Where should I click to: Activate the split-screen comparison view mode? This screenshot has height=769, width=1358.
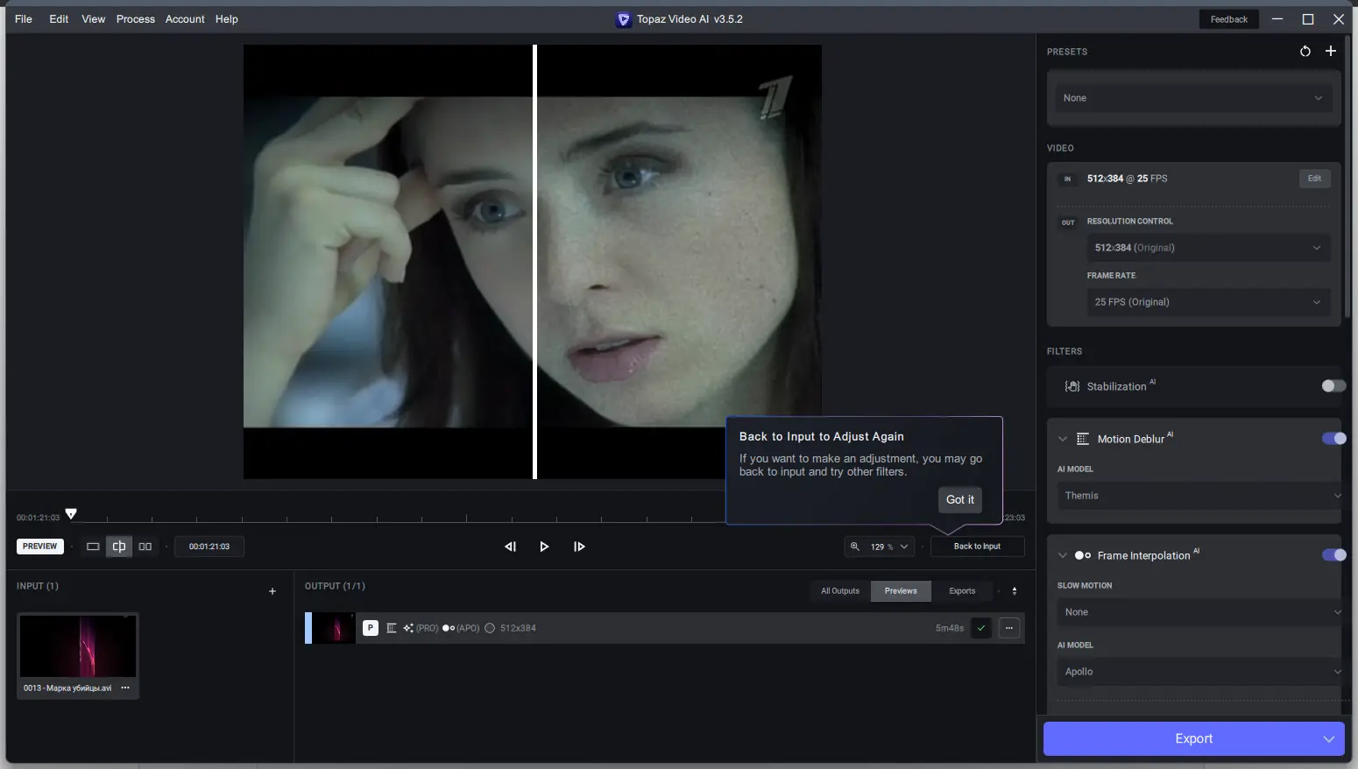[x=119, y=546]
